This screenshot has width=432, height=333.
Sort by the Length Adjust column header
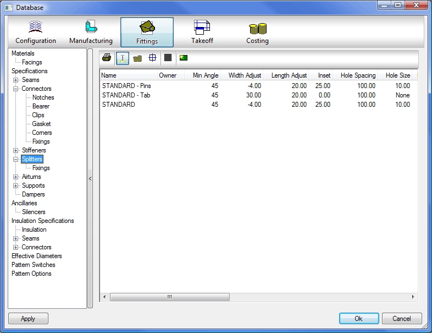(286, 75)
